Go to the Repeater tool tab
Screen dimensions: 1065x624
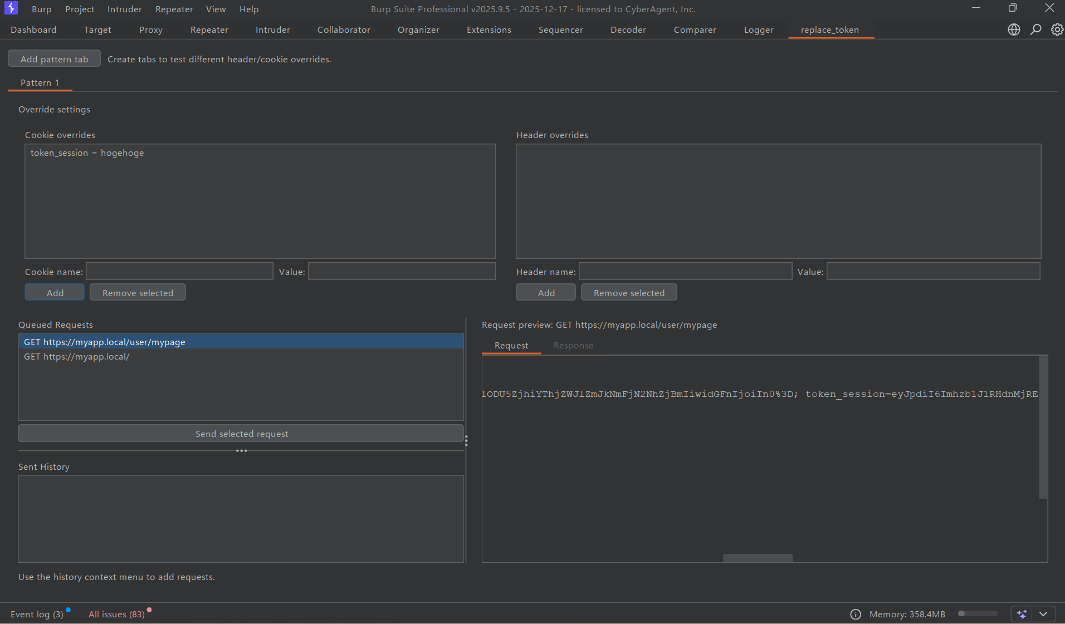(x=209, y=30)
